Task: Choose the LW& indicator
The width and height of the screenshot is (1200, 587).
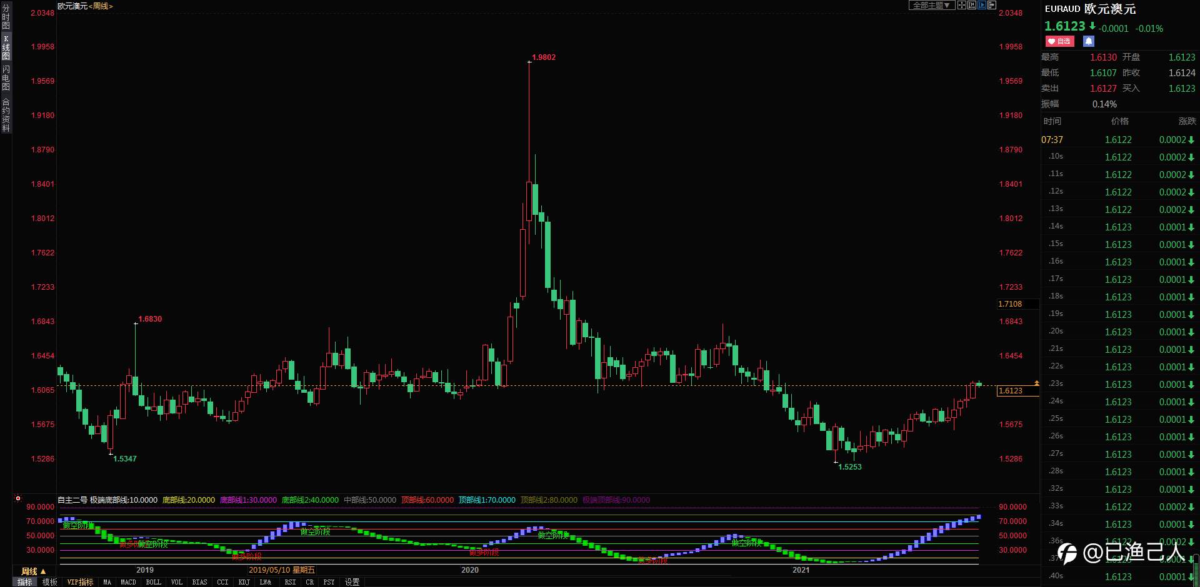Action: coord(266,582)
